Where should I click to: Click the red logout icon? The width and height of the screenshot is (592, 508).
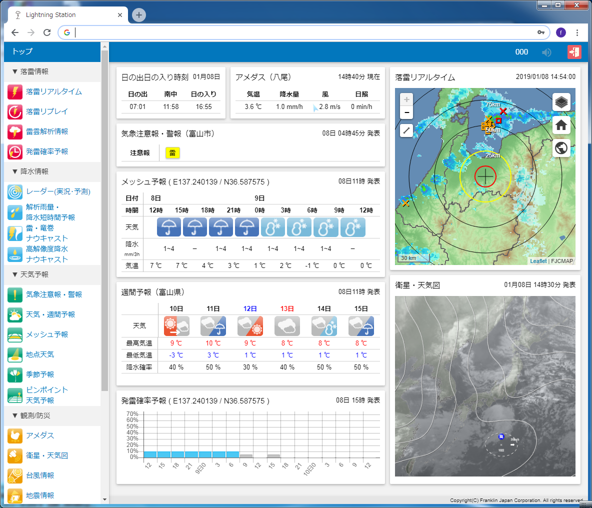(574, 52)
